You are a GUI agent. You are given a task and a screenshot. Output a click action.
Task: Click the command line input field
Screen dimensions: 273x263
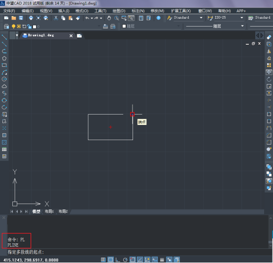[137, 252]
